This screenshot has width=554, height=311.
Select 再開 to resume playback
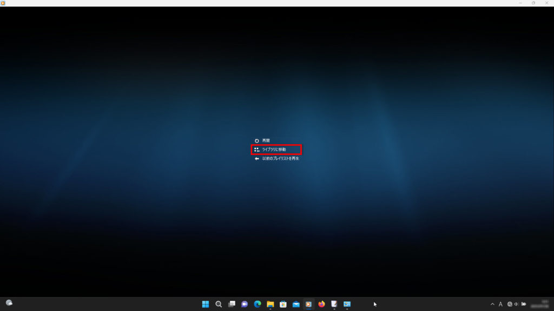coord(266,140)
